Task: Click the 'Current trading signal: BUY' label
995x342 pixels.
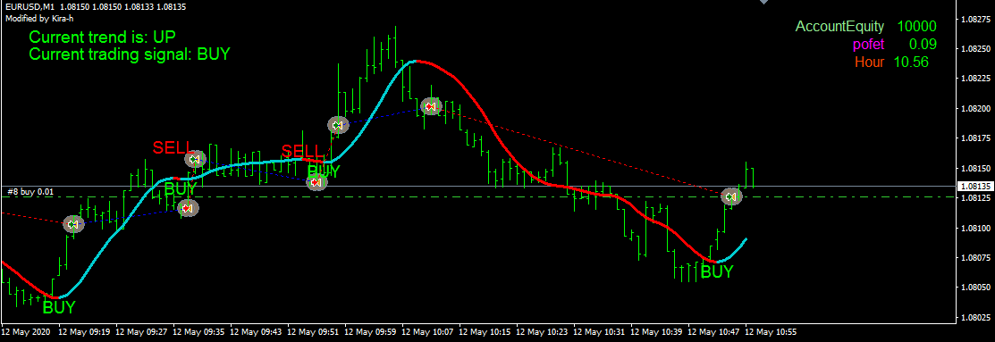Action: tap(130, 54)
